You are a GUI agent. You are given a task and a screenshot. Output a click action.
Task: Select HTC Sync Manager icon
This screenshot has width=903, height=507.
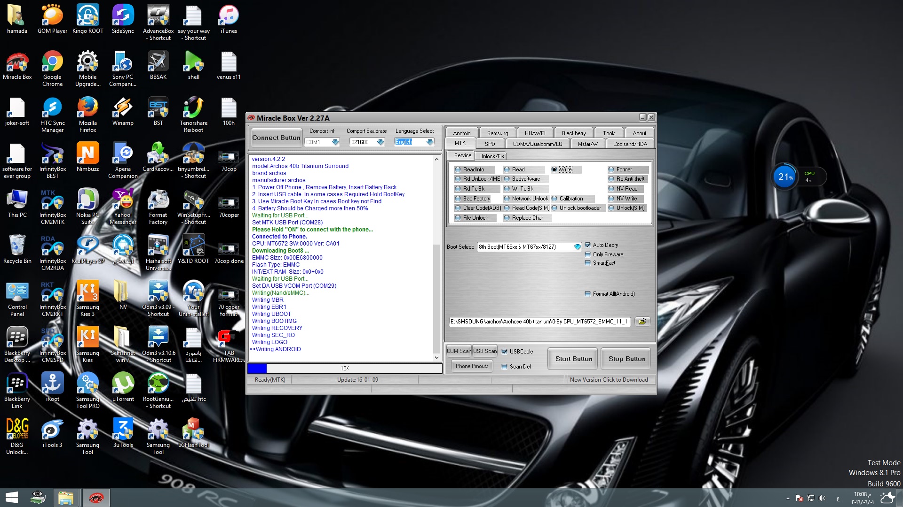[52, 115]
